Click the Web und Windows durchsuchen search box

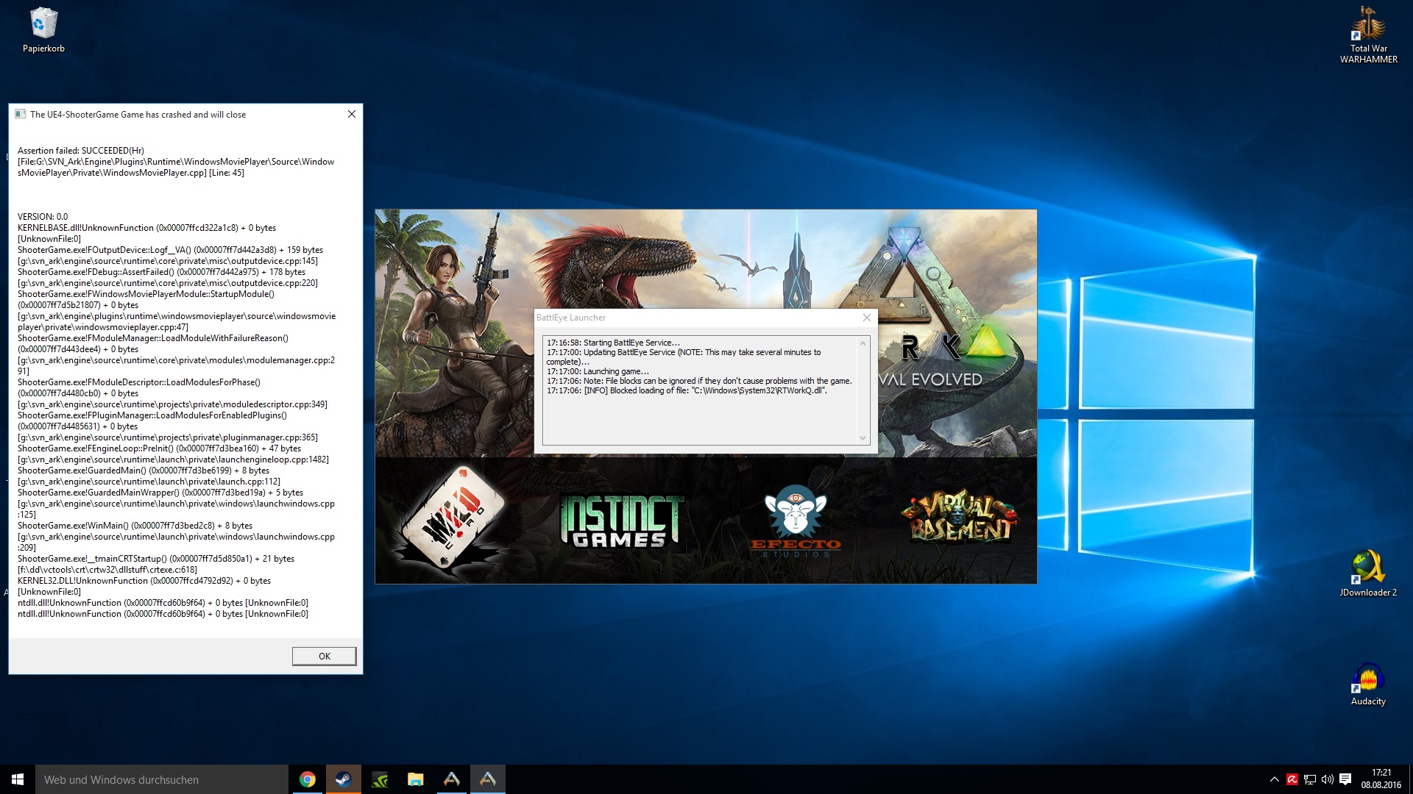[162, 779]
